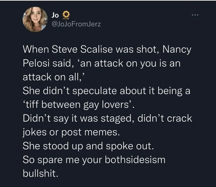The image size is (216, 187).
Task: Select the line starting 'Pelosi said'
Action: pos(101,64)
